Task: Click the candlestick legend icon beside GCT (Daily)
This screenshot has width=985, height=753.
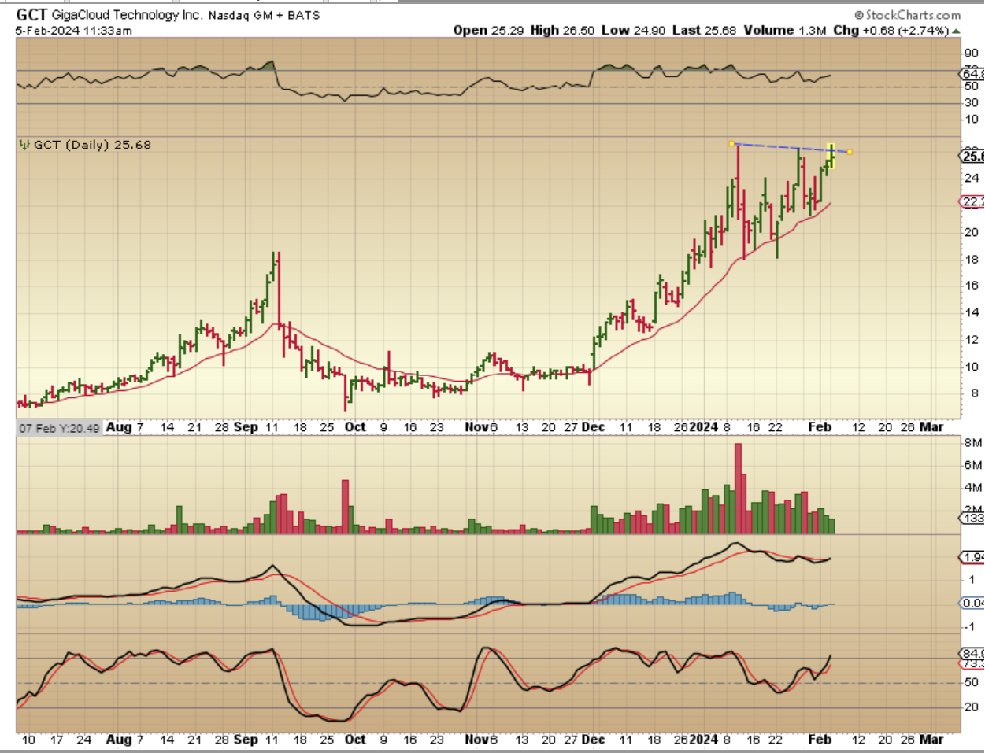Action: (24, 145)
